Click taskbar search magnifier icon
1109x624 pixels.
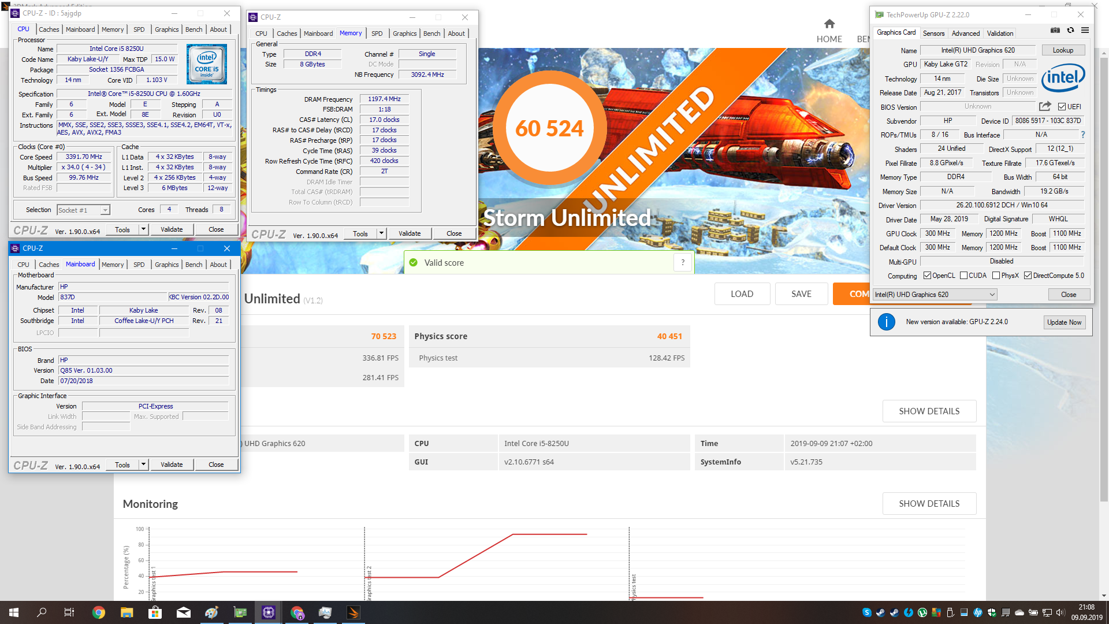[42, 612]
